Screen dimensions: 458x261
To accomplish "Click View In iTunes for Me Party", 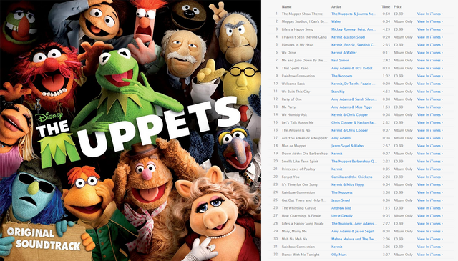I will (429, 107).
